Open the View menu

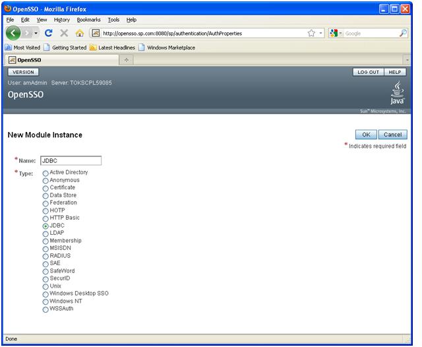(42, 20)
